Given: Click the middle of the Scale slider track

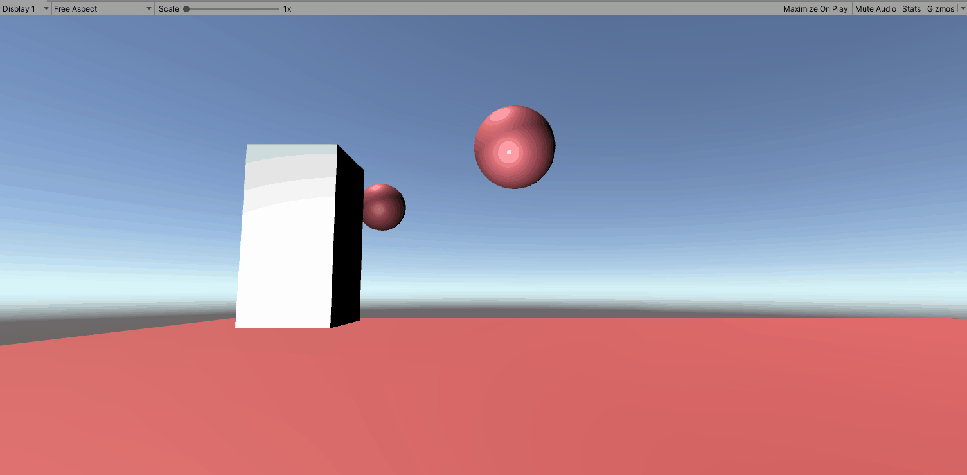Looking at the screenshot, I should (233, 9).
